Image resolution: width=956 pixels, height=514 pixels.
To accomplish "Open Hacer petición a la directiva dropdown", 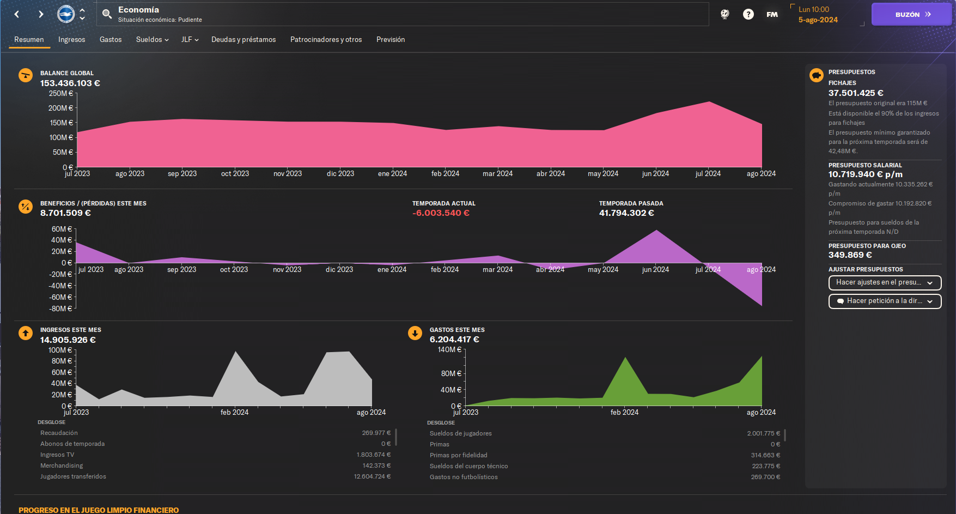I will 885,301.
